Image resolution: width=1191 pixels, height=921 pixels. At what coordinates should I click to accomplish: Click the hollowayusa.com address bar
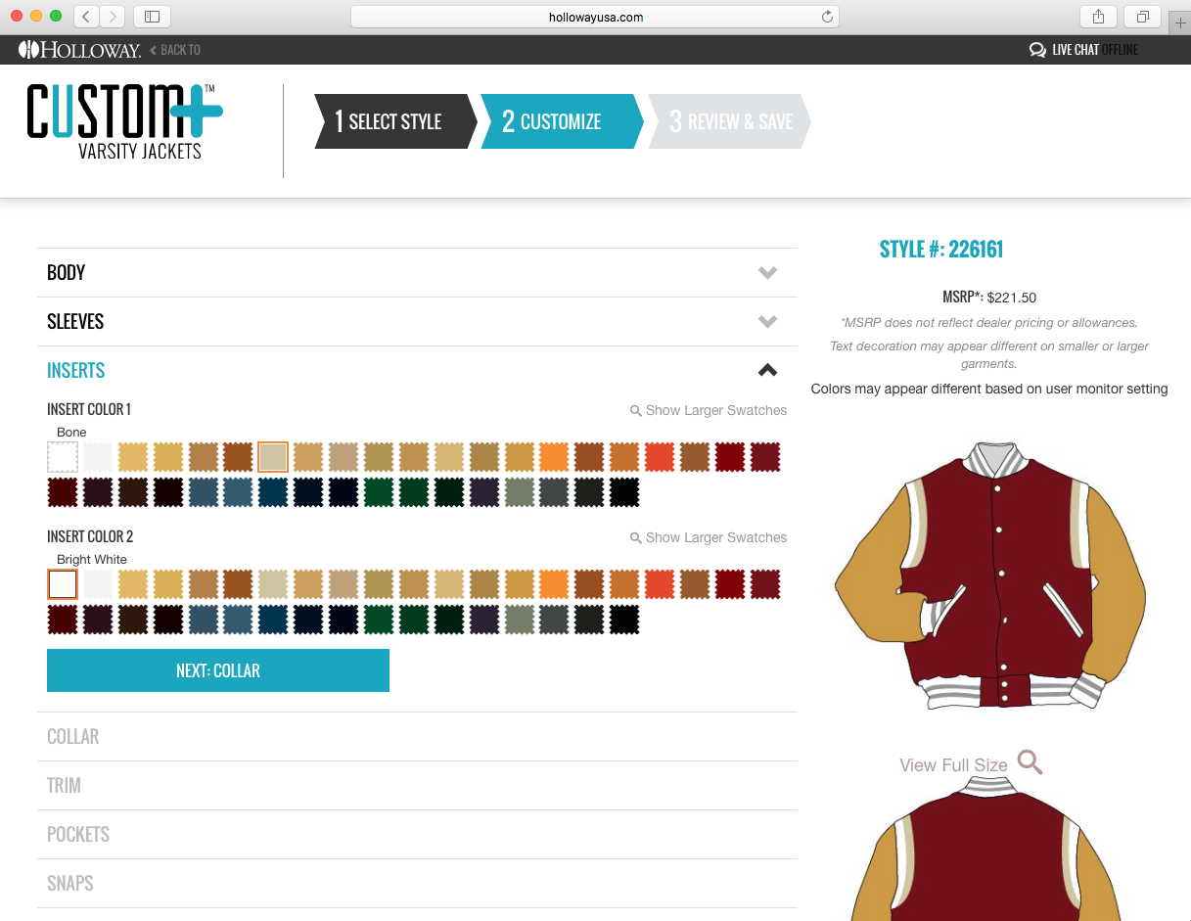[594, 17]
